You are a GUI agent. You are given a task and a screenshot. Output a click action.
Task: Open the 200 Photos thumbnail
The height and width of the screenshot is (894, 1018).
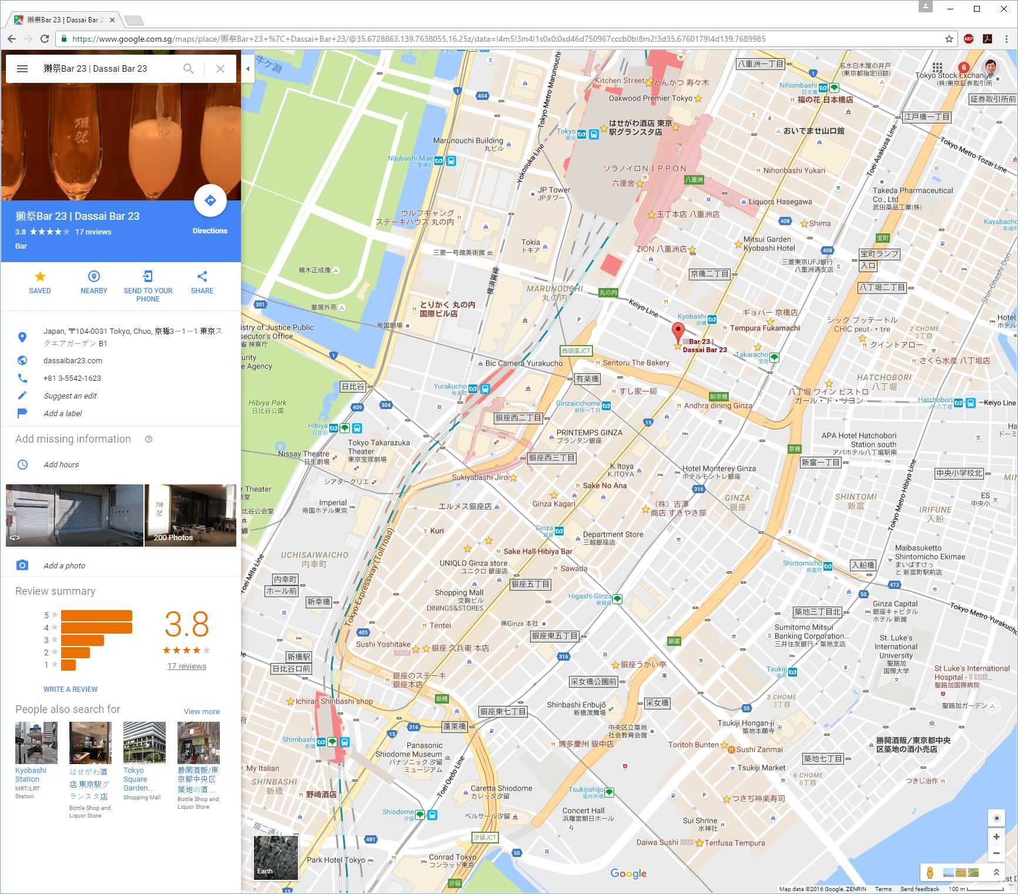pos(190,515)
